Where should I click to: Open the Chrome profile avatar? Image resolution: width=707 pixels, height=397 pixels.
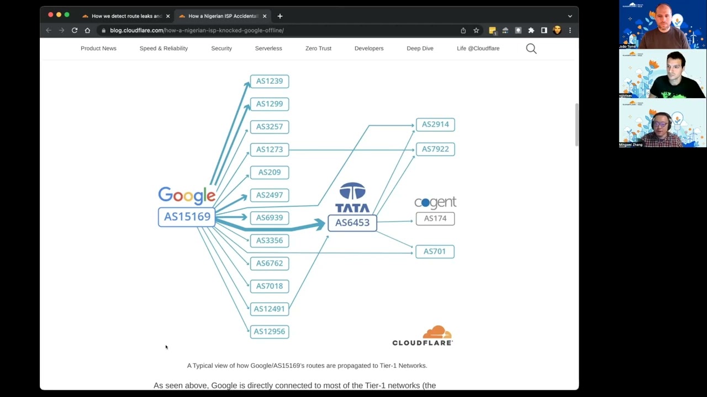tap(557, 30)
